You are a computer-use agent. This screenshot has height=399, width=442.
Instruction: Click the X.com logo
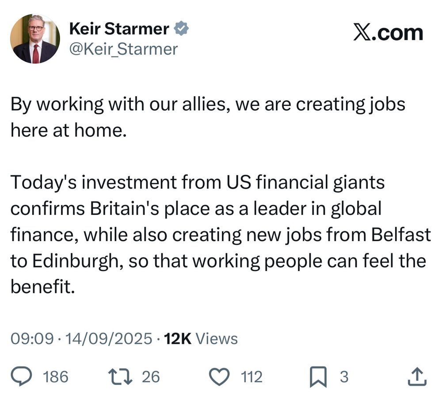click(x=388, y=31)
